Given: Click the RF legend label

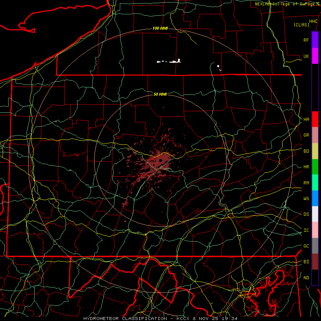Looking at the screenshot, I should (306, 40).
